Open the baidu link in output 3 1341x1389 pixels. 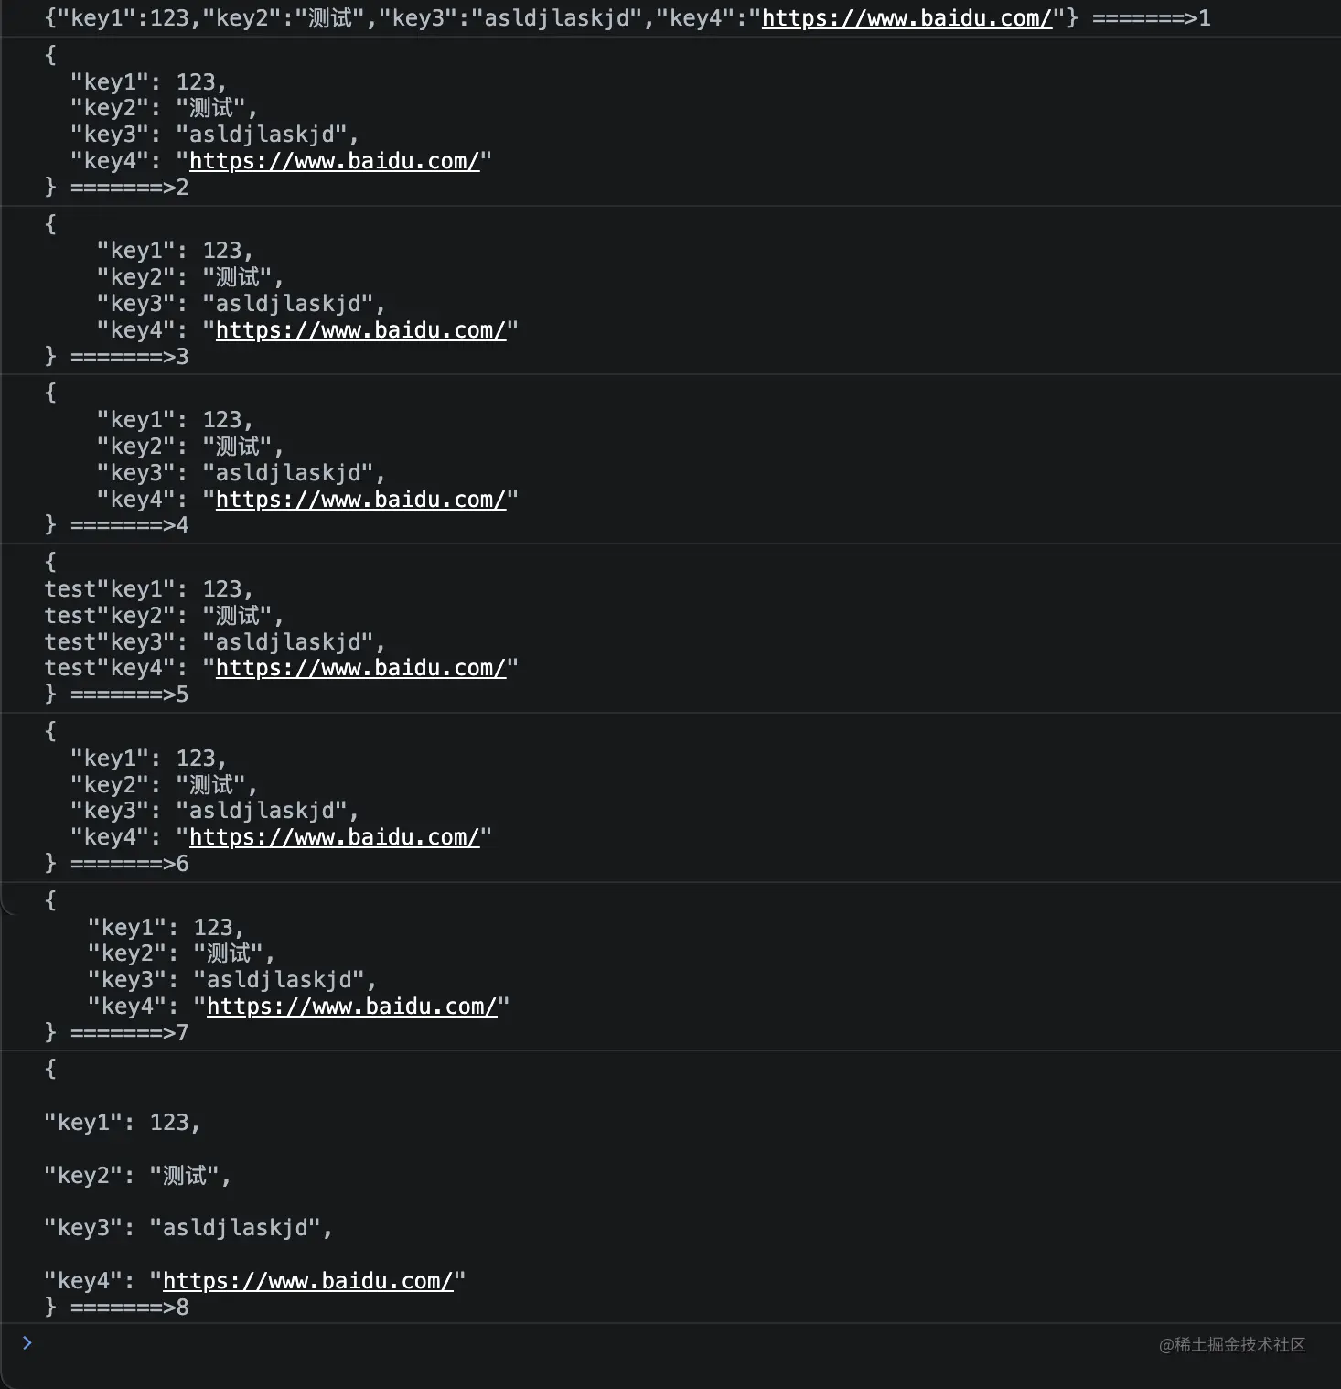360,330
